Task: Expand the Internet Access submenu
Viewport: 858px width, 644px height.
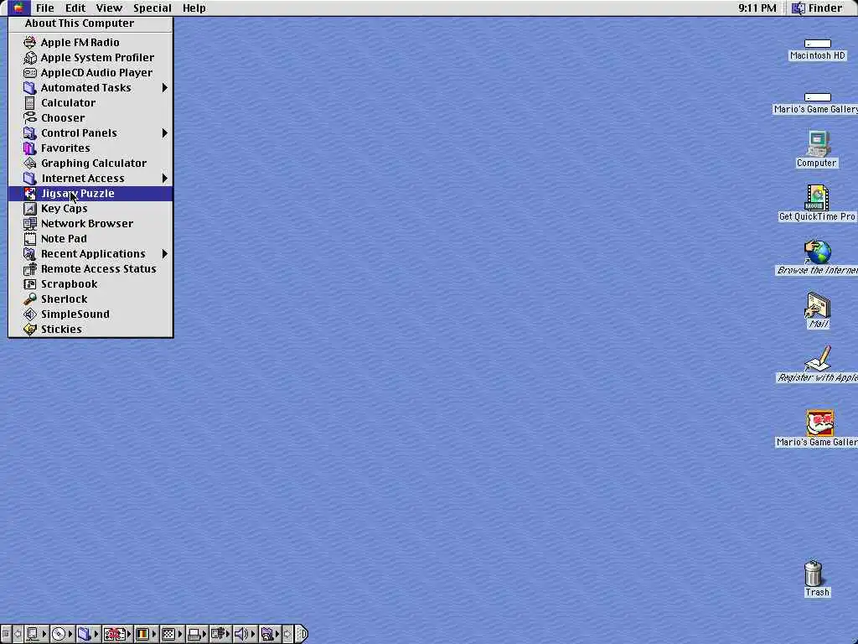Action: coord(90,178)
